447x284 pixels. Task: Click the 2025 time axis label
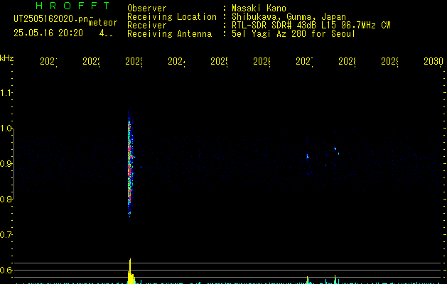[x=219, y=61]
